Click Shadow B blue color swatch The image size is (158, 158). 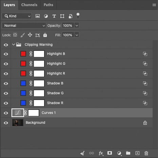23,83
